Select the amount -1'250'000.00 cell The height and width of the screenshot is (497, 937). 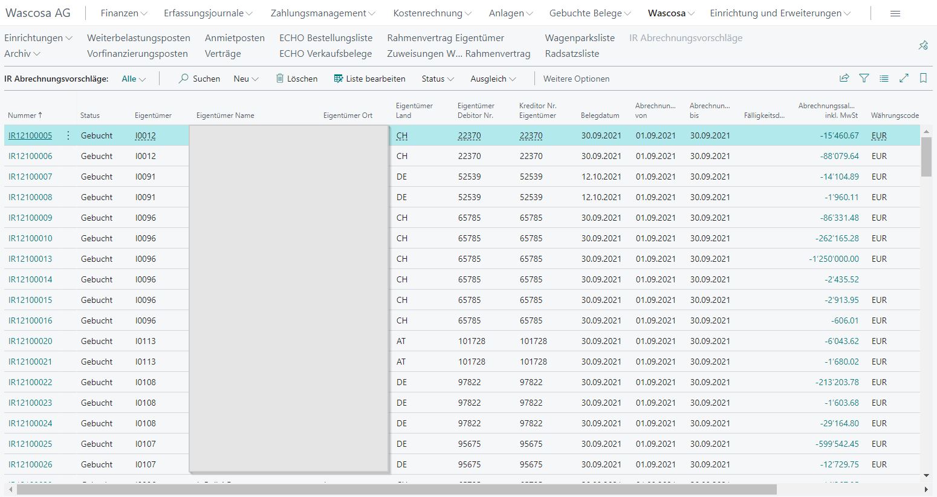(834, 259)
